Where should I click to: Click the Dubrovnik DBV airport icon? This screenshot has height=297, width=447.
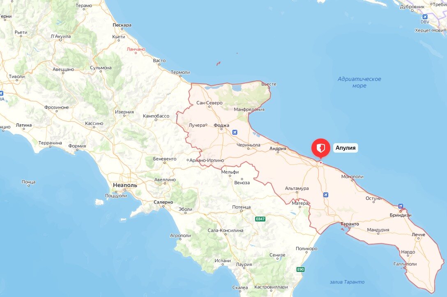425,17
